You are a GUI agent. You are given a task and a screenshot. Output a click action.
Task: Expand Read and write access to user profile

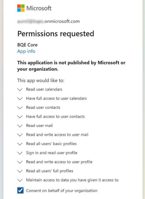20,162
